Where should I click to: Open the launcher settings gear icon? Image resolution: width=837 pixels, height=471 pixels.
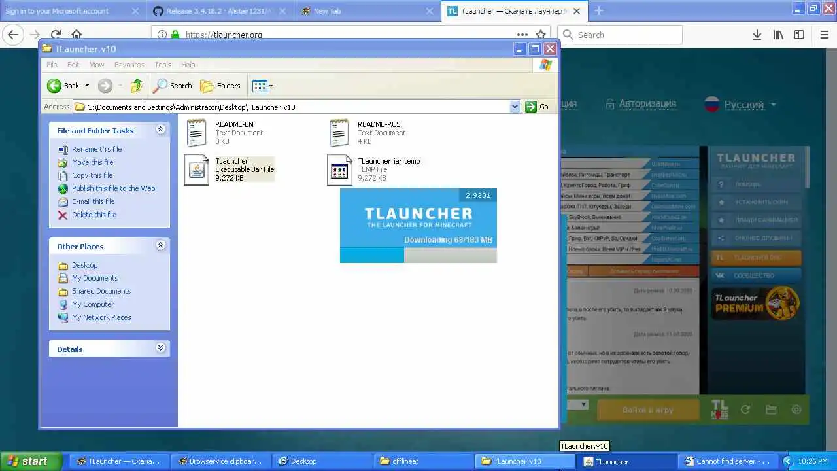point(796,410)
